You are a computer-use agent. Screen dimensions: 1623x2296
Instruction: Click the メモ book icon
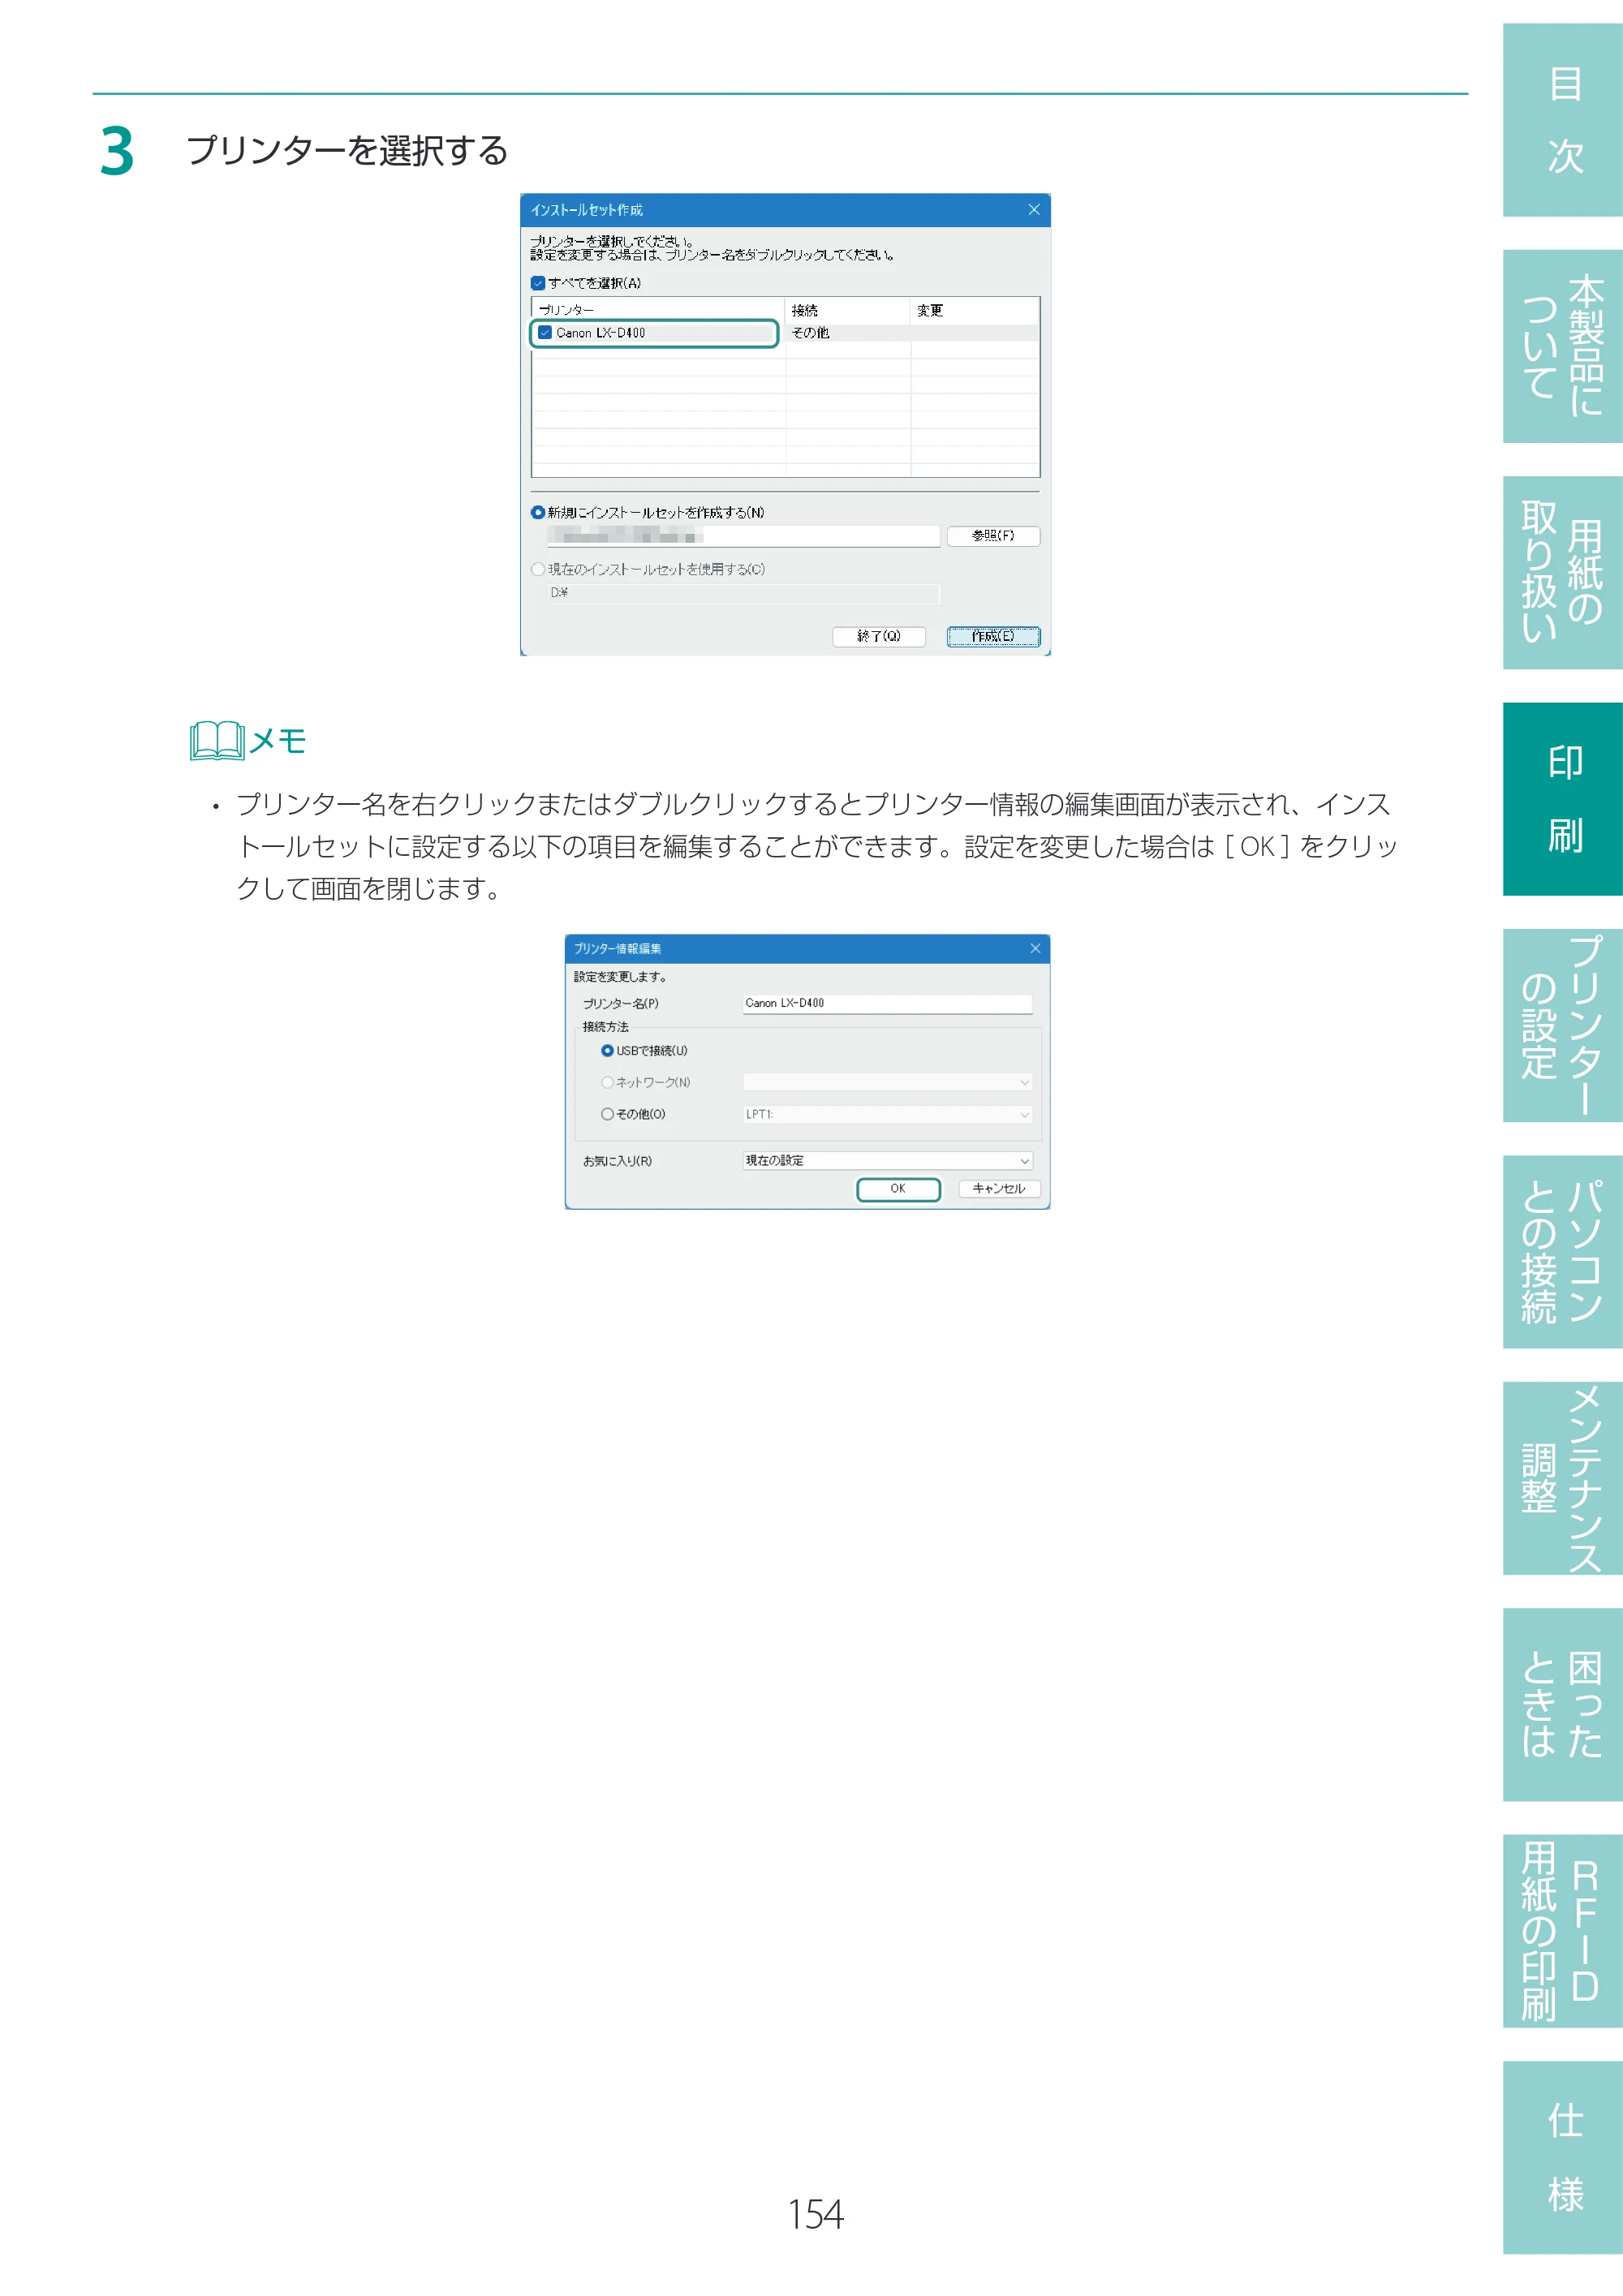(217, 741)
